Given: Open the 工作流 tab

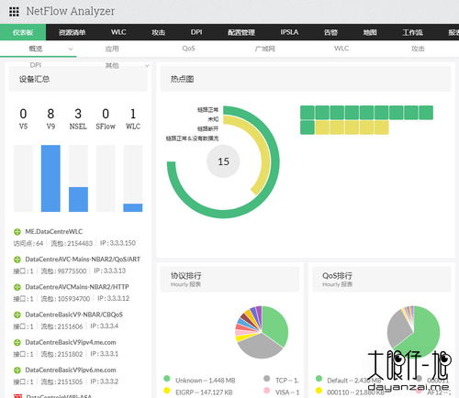Looking at the screenshot, I should (412, 32).
